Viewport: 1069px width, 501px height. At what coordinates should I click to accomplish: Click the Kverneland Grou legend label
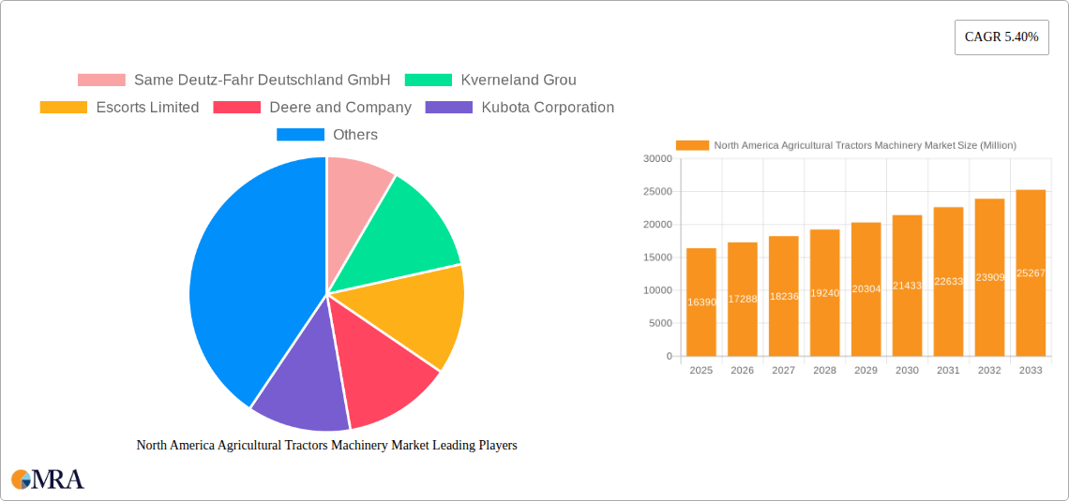519,81
